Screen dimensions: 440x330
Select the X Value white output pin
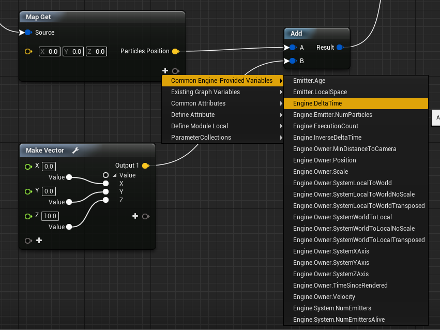69,177
